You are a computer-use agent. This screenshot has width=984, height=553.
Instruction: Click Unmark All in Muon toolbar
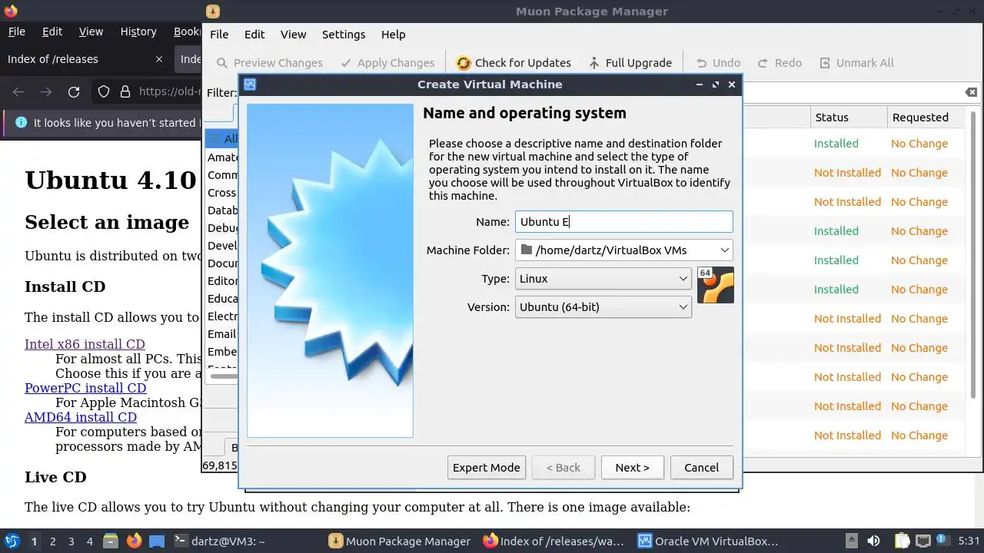tap(856, 63)
